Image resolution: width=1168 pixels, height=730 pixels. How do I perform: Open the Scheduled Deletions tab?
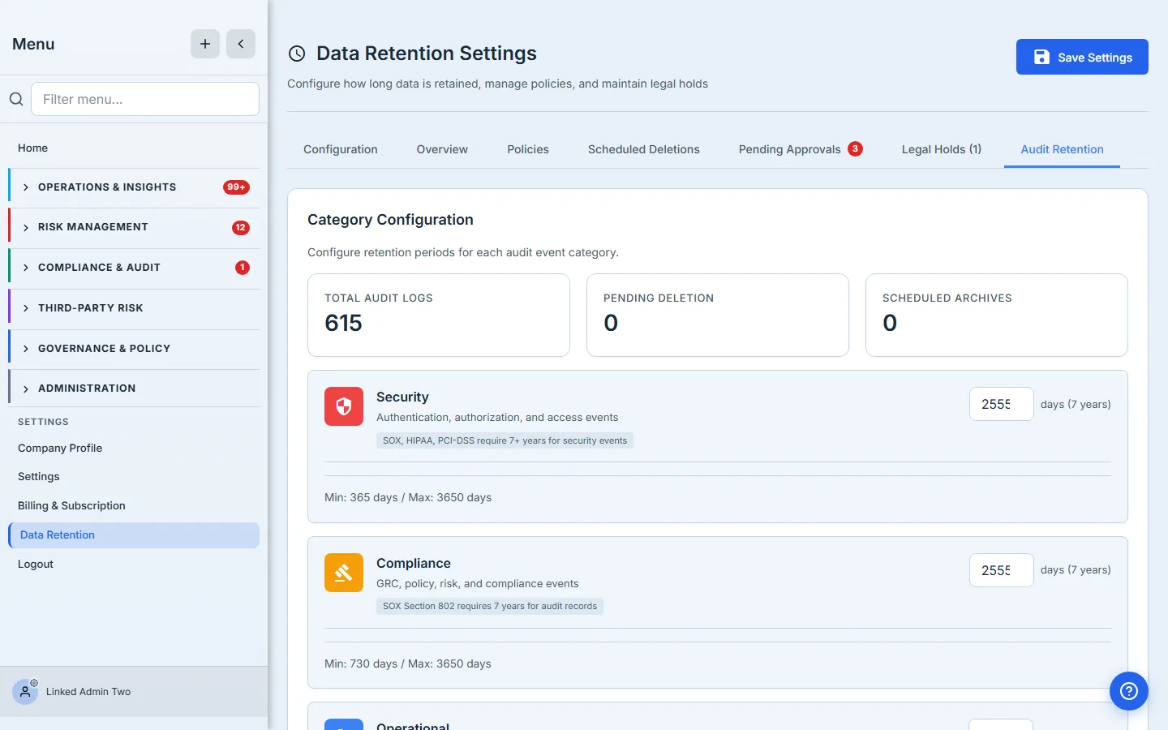[x=644, y=149]
